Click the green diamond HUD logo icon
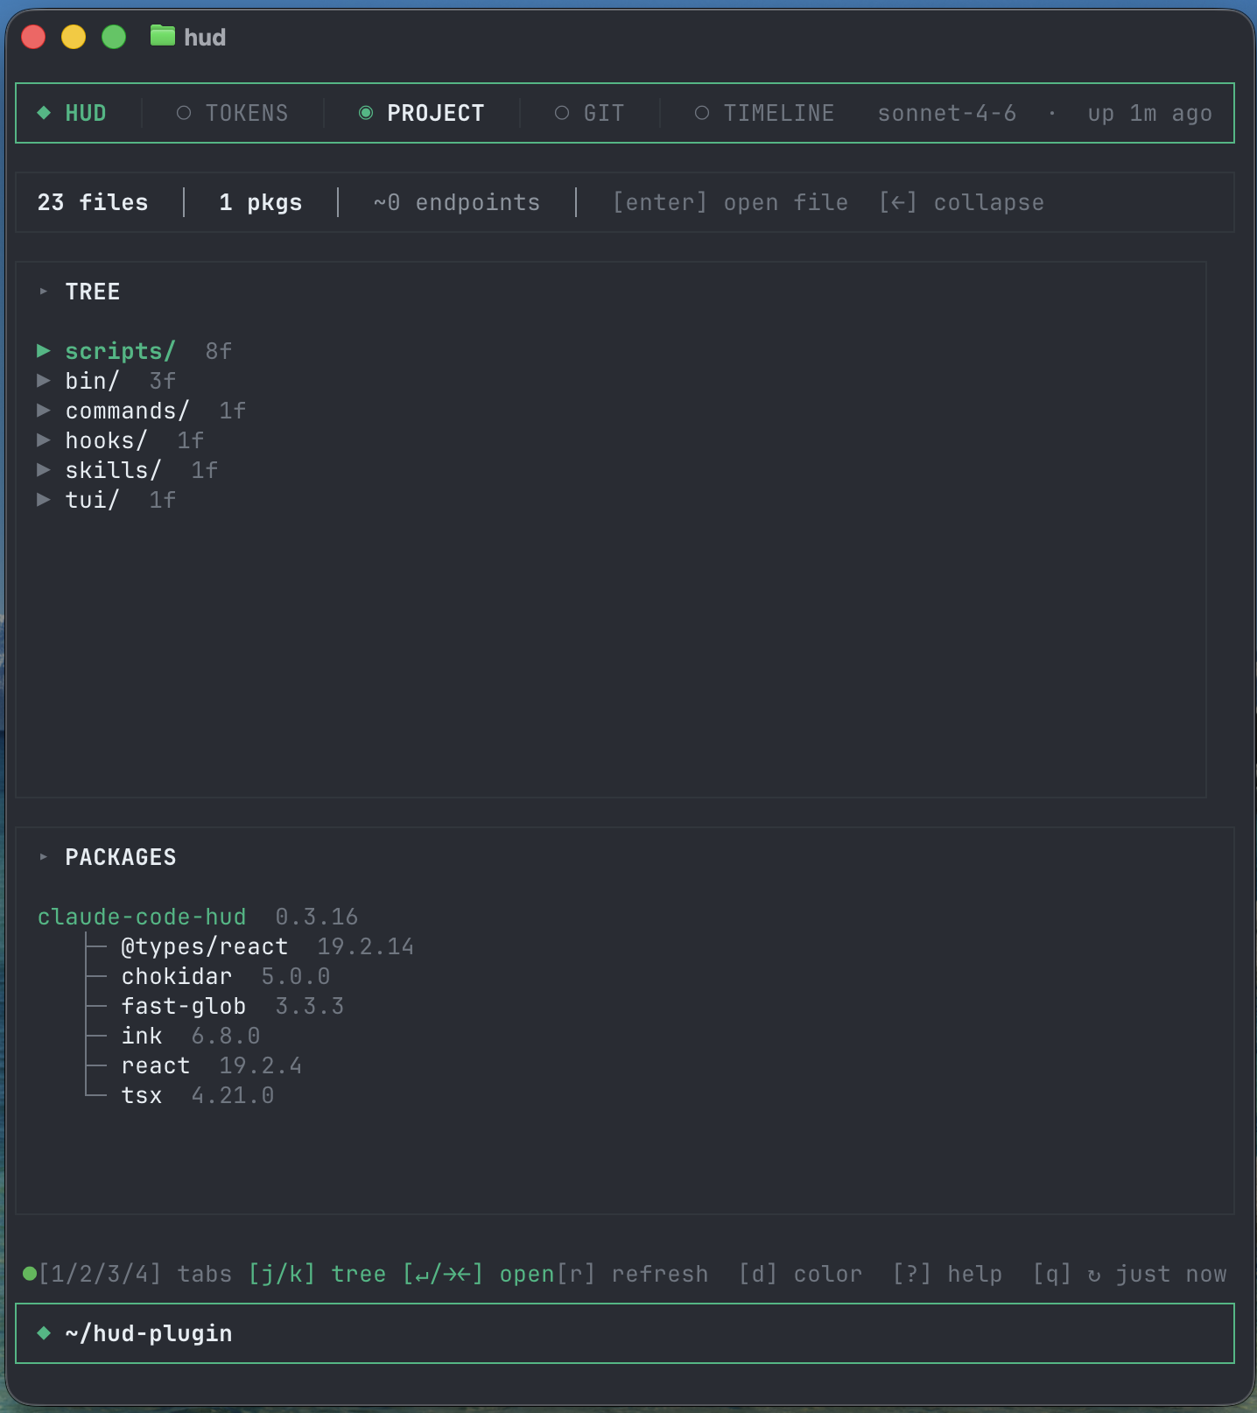The image size is (1257, 1413). pos(44,113)
